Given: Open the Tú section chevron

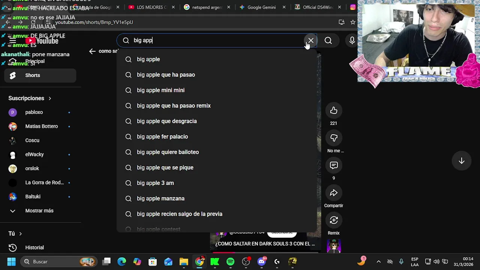Looking at the screenshot, I should pos(20,234).
